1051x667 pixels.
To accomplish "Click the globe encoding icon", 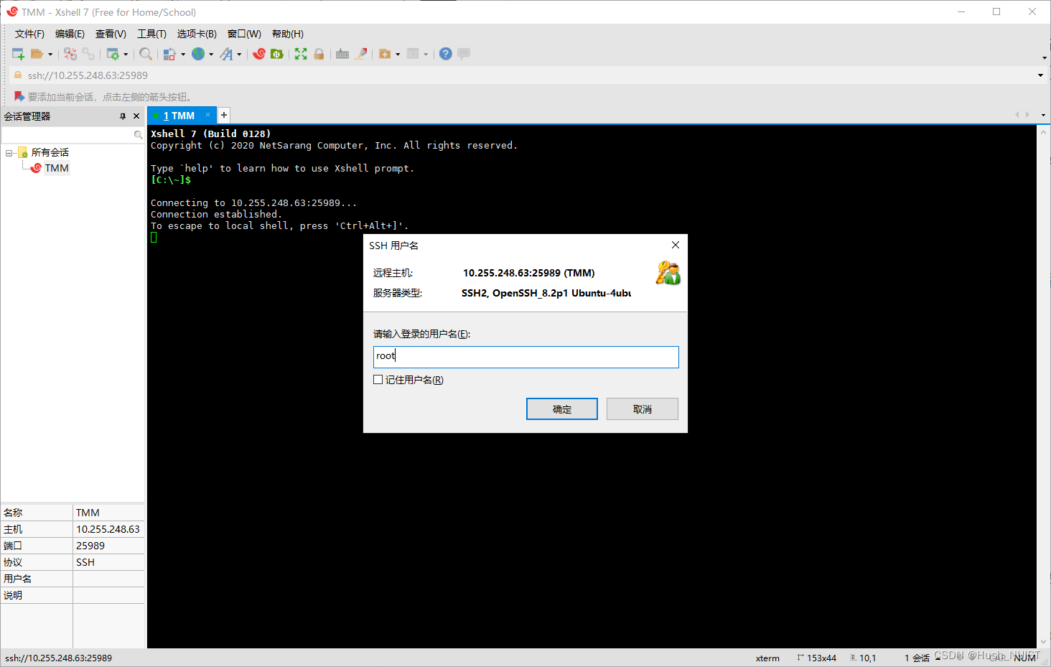I will (198, 54).
